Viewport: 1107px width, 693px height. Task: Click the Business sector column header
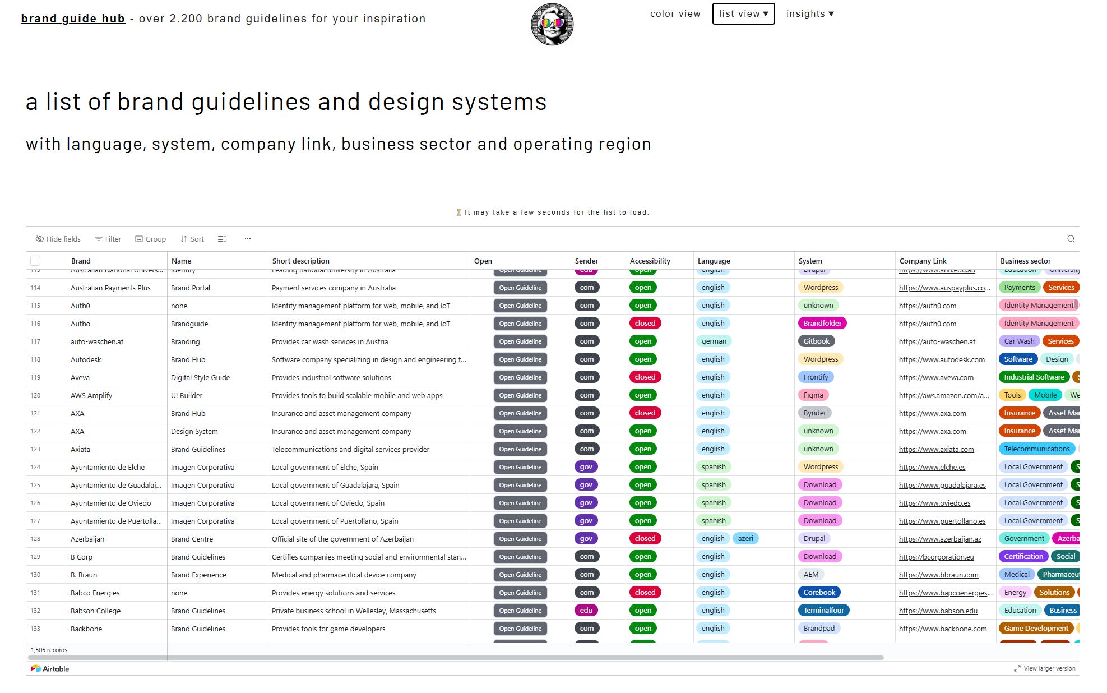[x=1025, y=261]
